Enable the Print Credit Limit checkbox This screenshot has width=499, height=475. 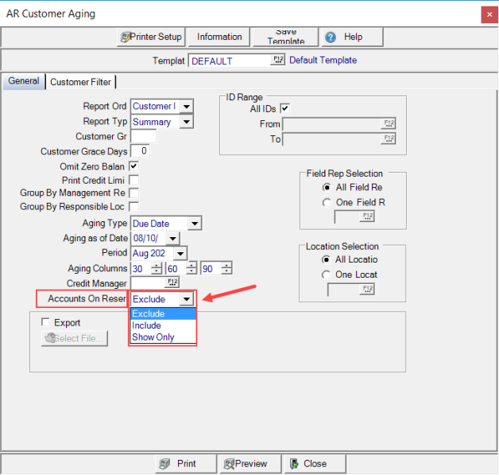click(x=134, y=180)
